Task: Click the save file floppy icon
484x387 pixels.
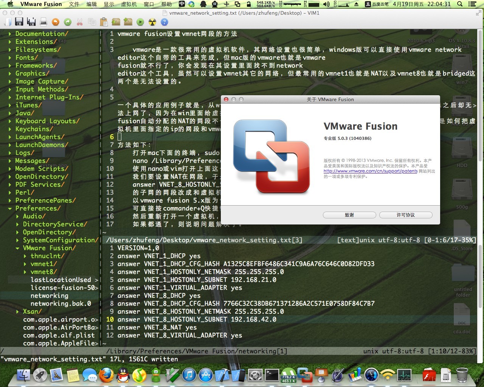Action: click(19, 22)
